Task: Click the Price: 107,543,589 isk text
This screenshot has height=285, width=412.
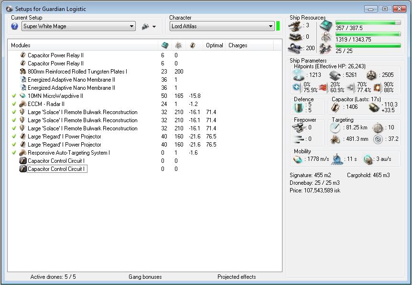Action: [x=315, y=190]
